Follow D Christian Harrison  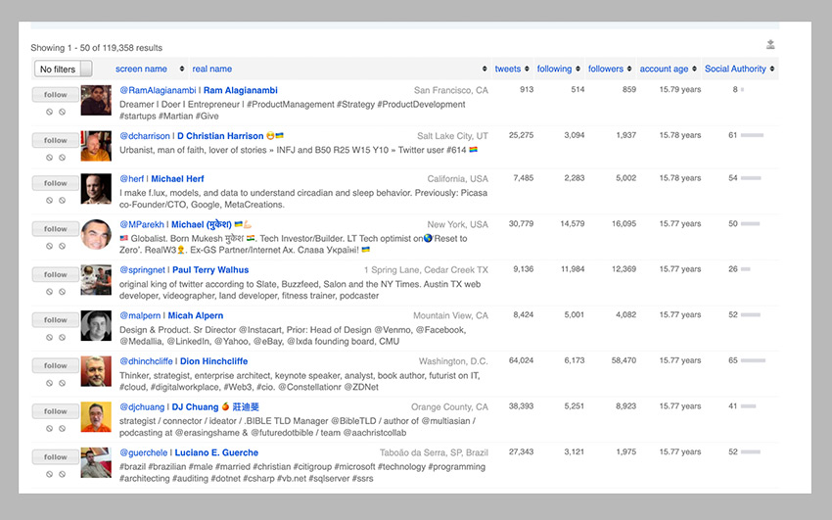pyautogui.click(x=55, y=140)
